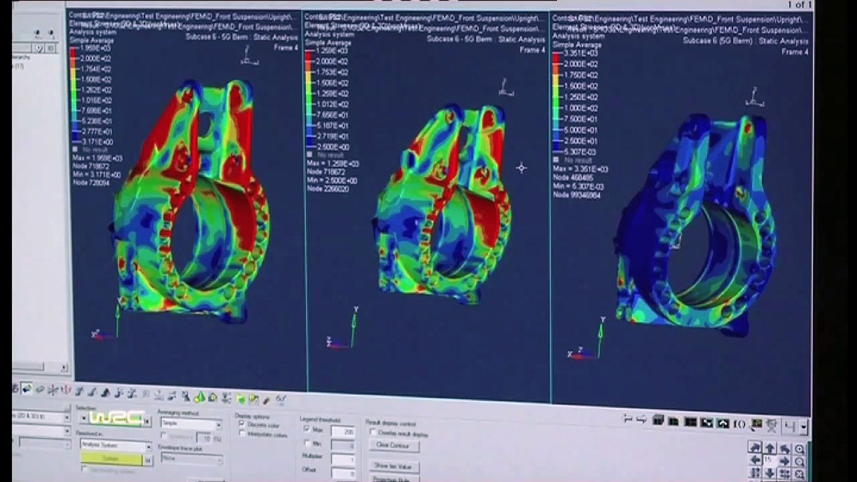Click the down arrow in view controls

pos(770,473)
